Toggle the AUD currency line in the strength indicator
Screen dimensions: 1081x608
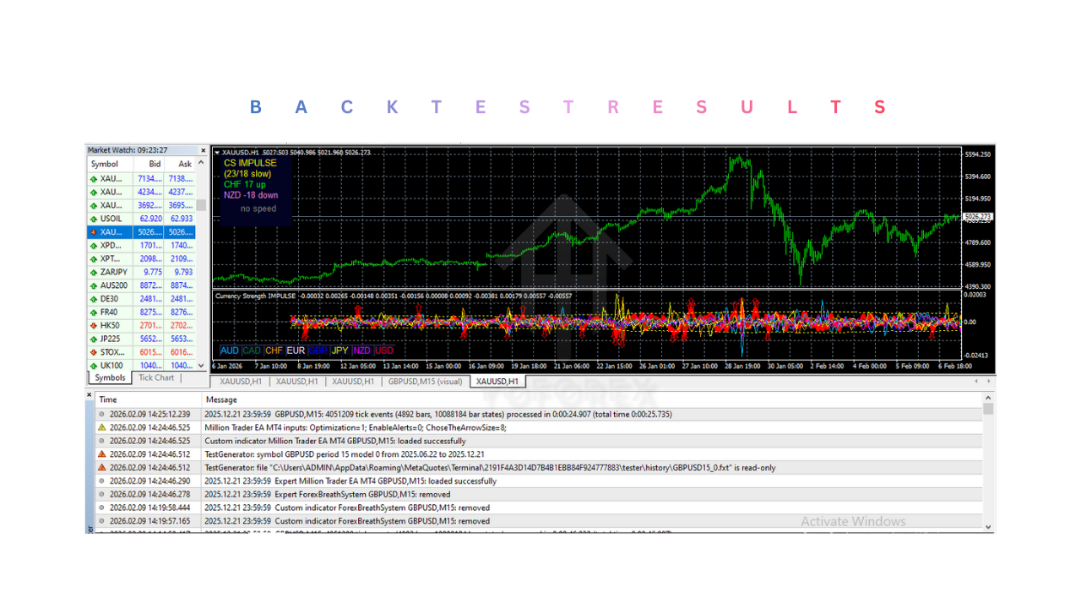tap(228, 350)
